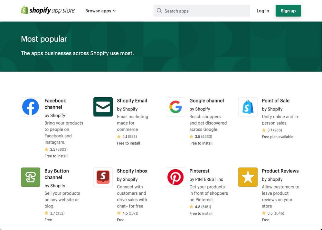Image resolution: width=322 pixels, height=230 pixels.
Task: Open the Facebook channel title link
Action: (55, 104)
